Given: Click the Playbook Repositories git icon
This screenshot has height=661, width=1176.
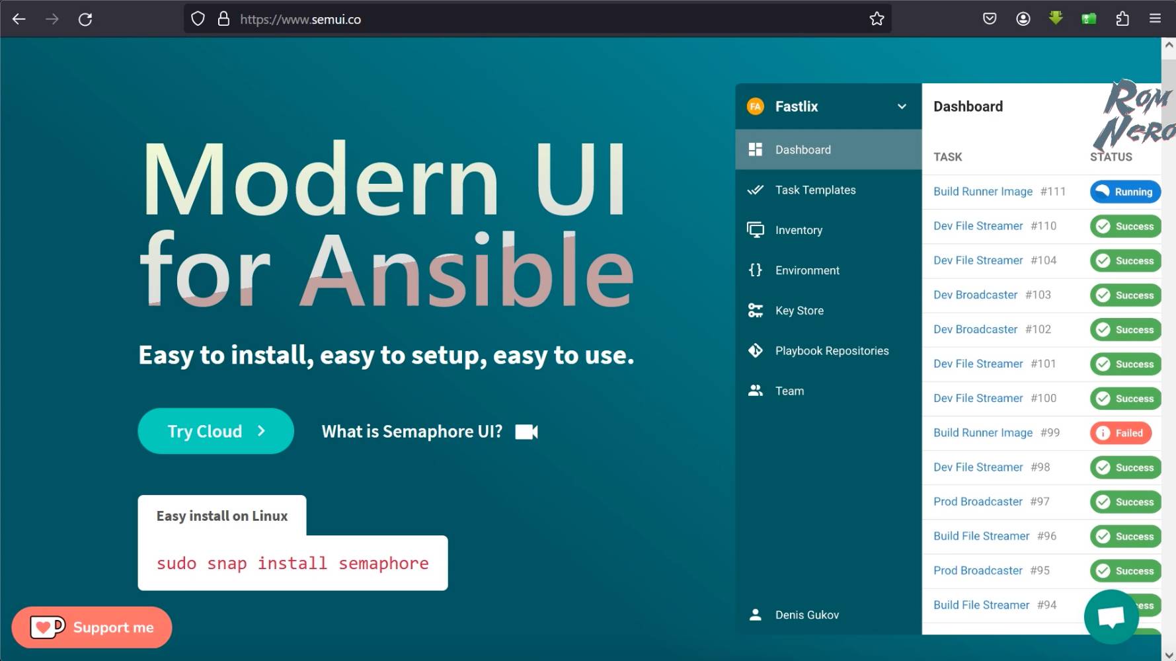Looking at the screenshot, I should click(x=755, y=350).
